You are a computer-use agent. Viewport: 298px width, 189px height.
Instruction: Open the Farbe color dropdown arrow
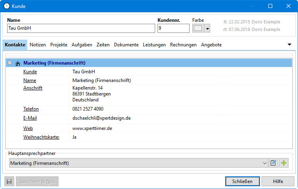(x=207, y=29)
